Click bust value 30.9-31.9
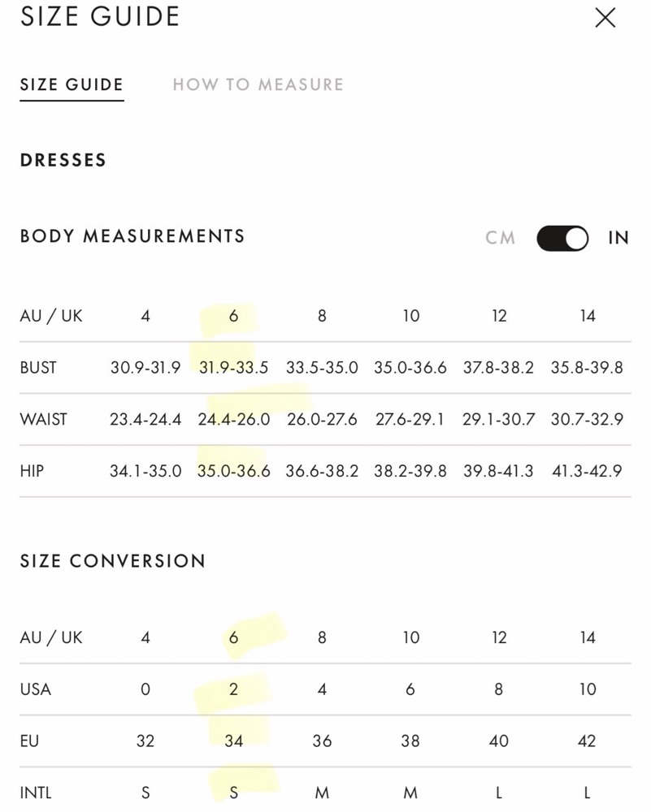This screenshot has height=812, width=651. 145,367
